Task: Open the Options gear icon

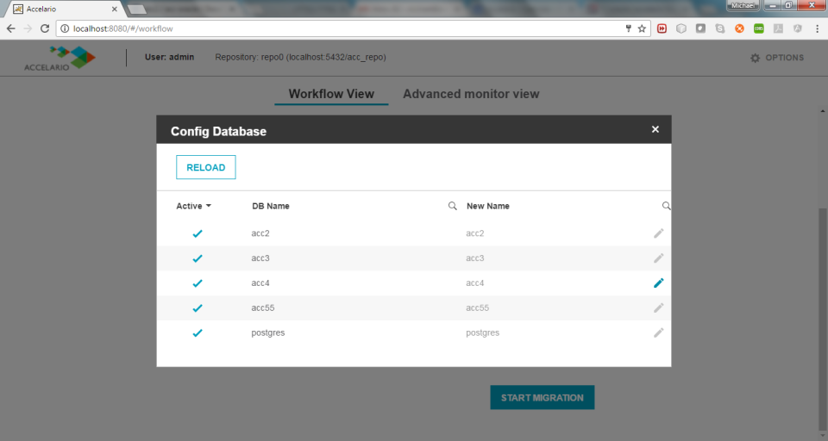Action: (x=756, y=58)
